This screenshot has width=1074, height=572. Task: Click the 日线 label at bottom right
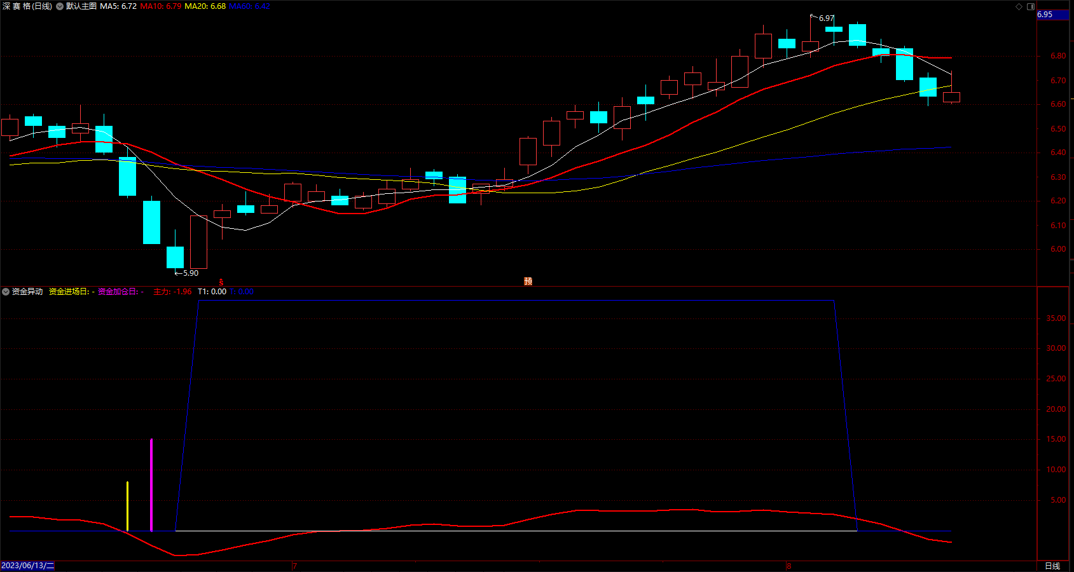(x=1052, y=566)
